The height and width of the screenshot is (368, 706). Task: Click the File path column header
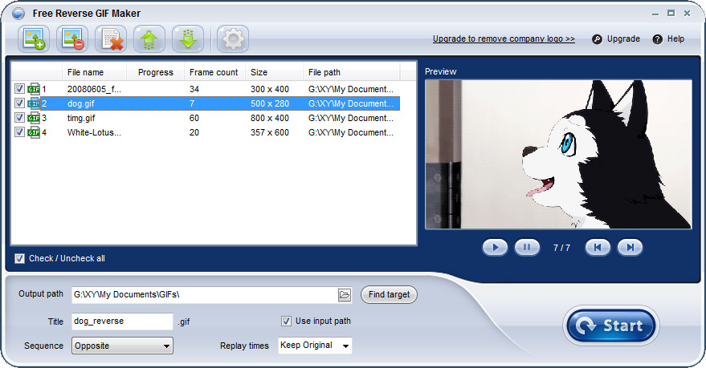click(x=351, y=72)
